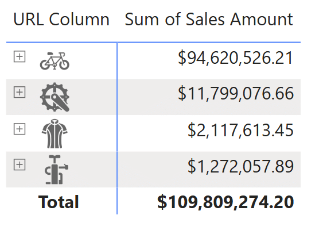This screenshot has height=230, width=319.
Task: Select the $94,620,526.21 sales value
Action: [236, 58]
